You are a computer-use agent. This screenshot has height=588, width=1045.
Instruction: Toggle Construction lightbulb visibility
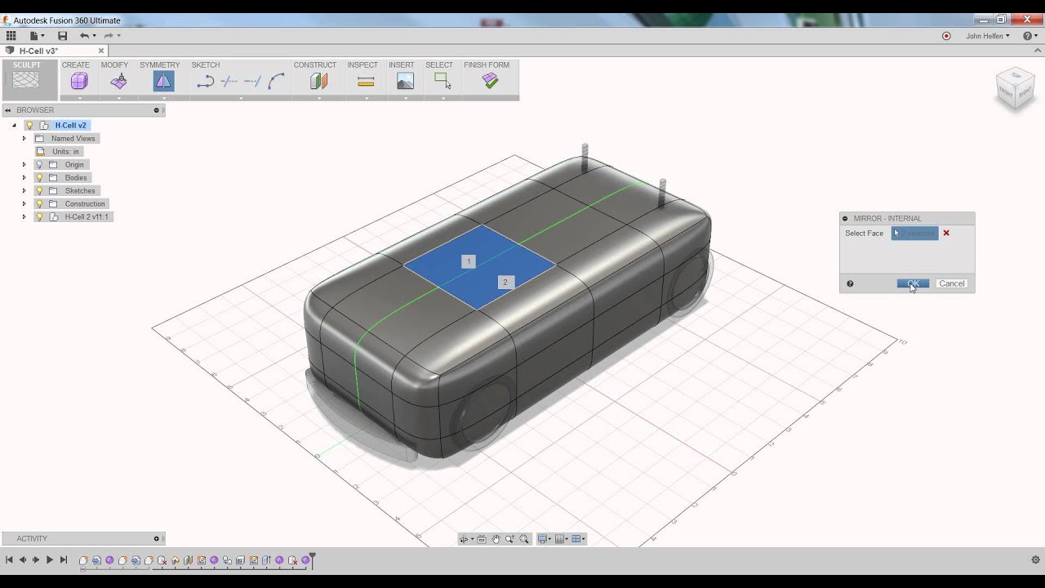39,204
